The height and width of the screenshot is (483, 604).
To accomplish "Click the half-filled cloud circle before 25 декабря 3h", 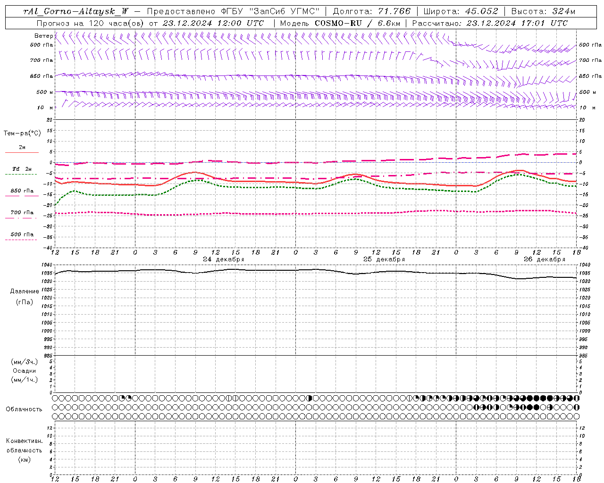I will point(310,398).
